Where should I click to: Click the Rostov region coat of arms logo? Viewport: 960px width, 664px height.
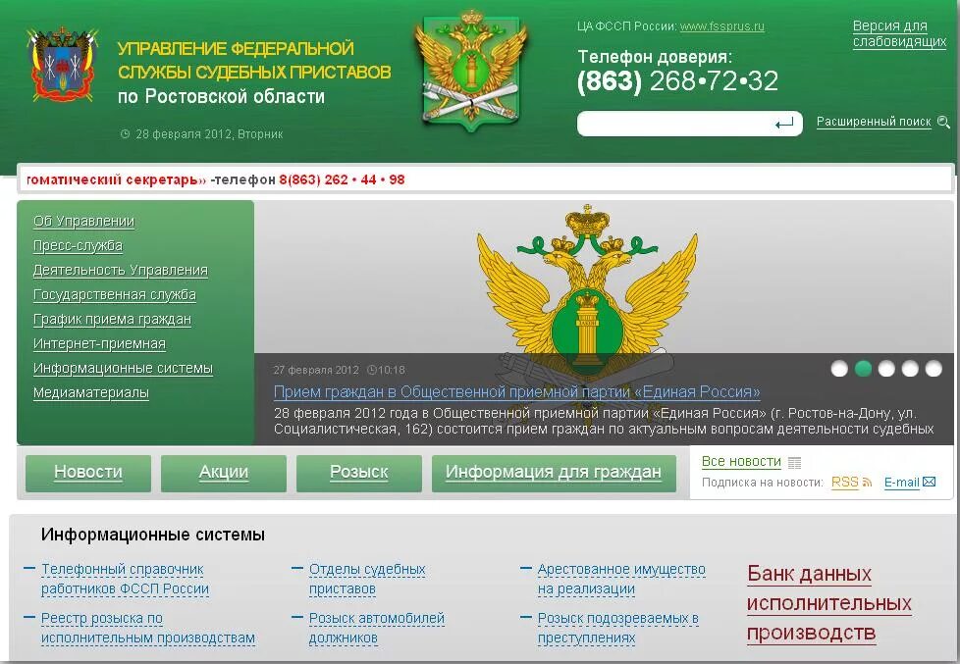(62, 66)
